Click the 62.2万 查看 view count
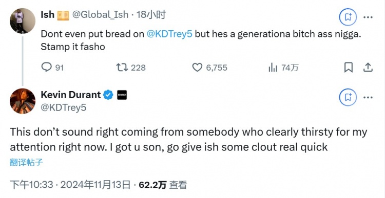 tap(163, 185)
